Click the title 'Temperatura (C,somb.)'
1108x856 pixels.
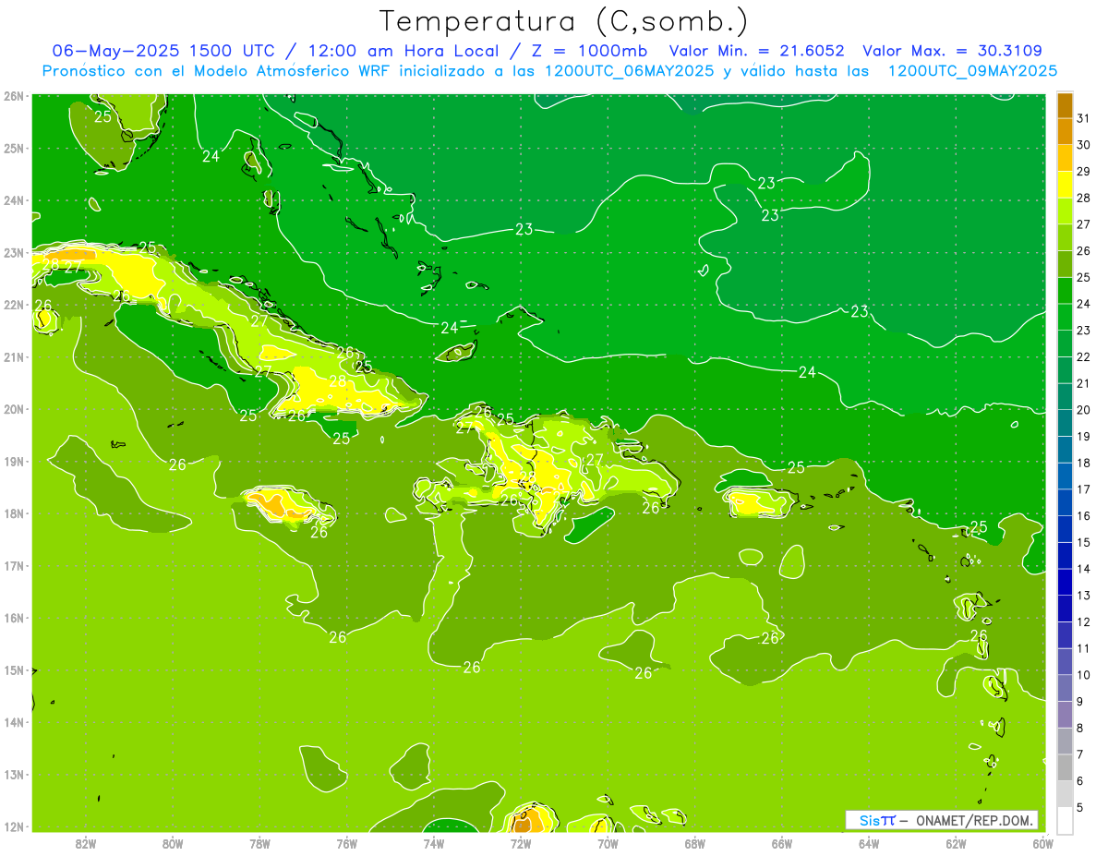564,20
